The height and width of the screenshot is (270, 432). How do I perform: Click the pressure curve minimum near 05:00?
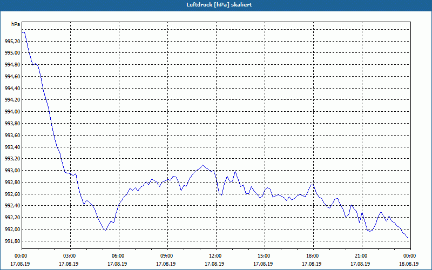point(105,230)
